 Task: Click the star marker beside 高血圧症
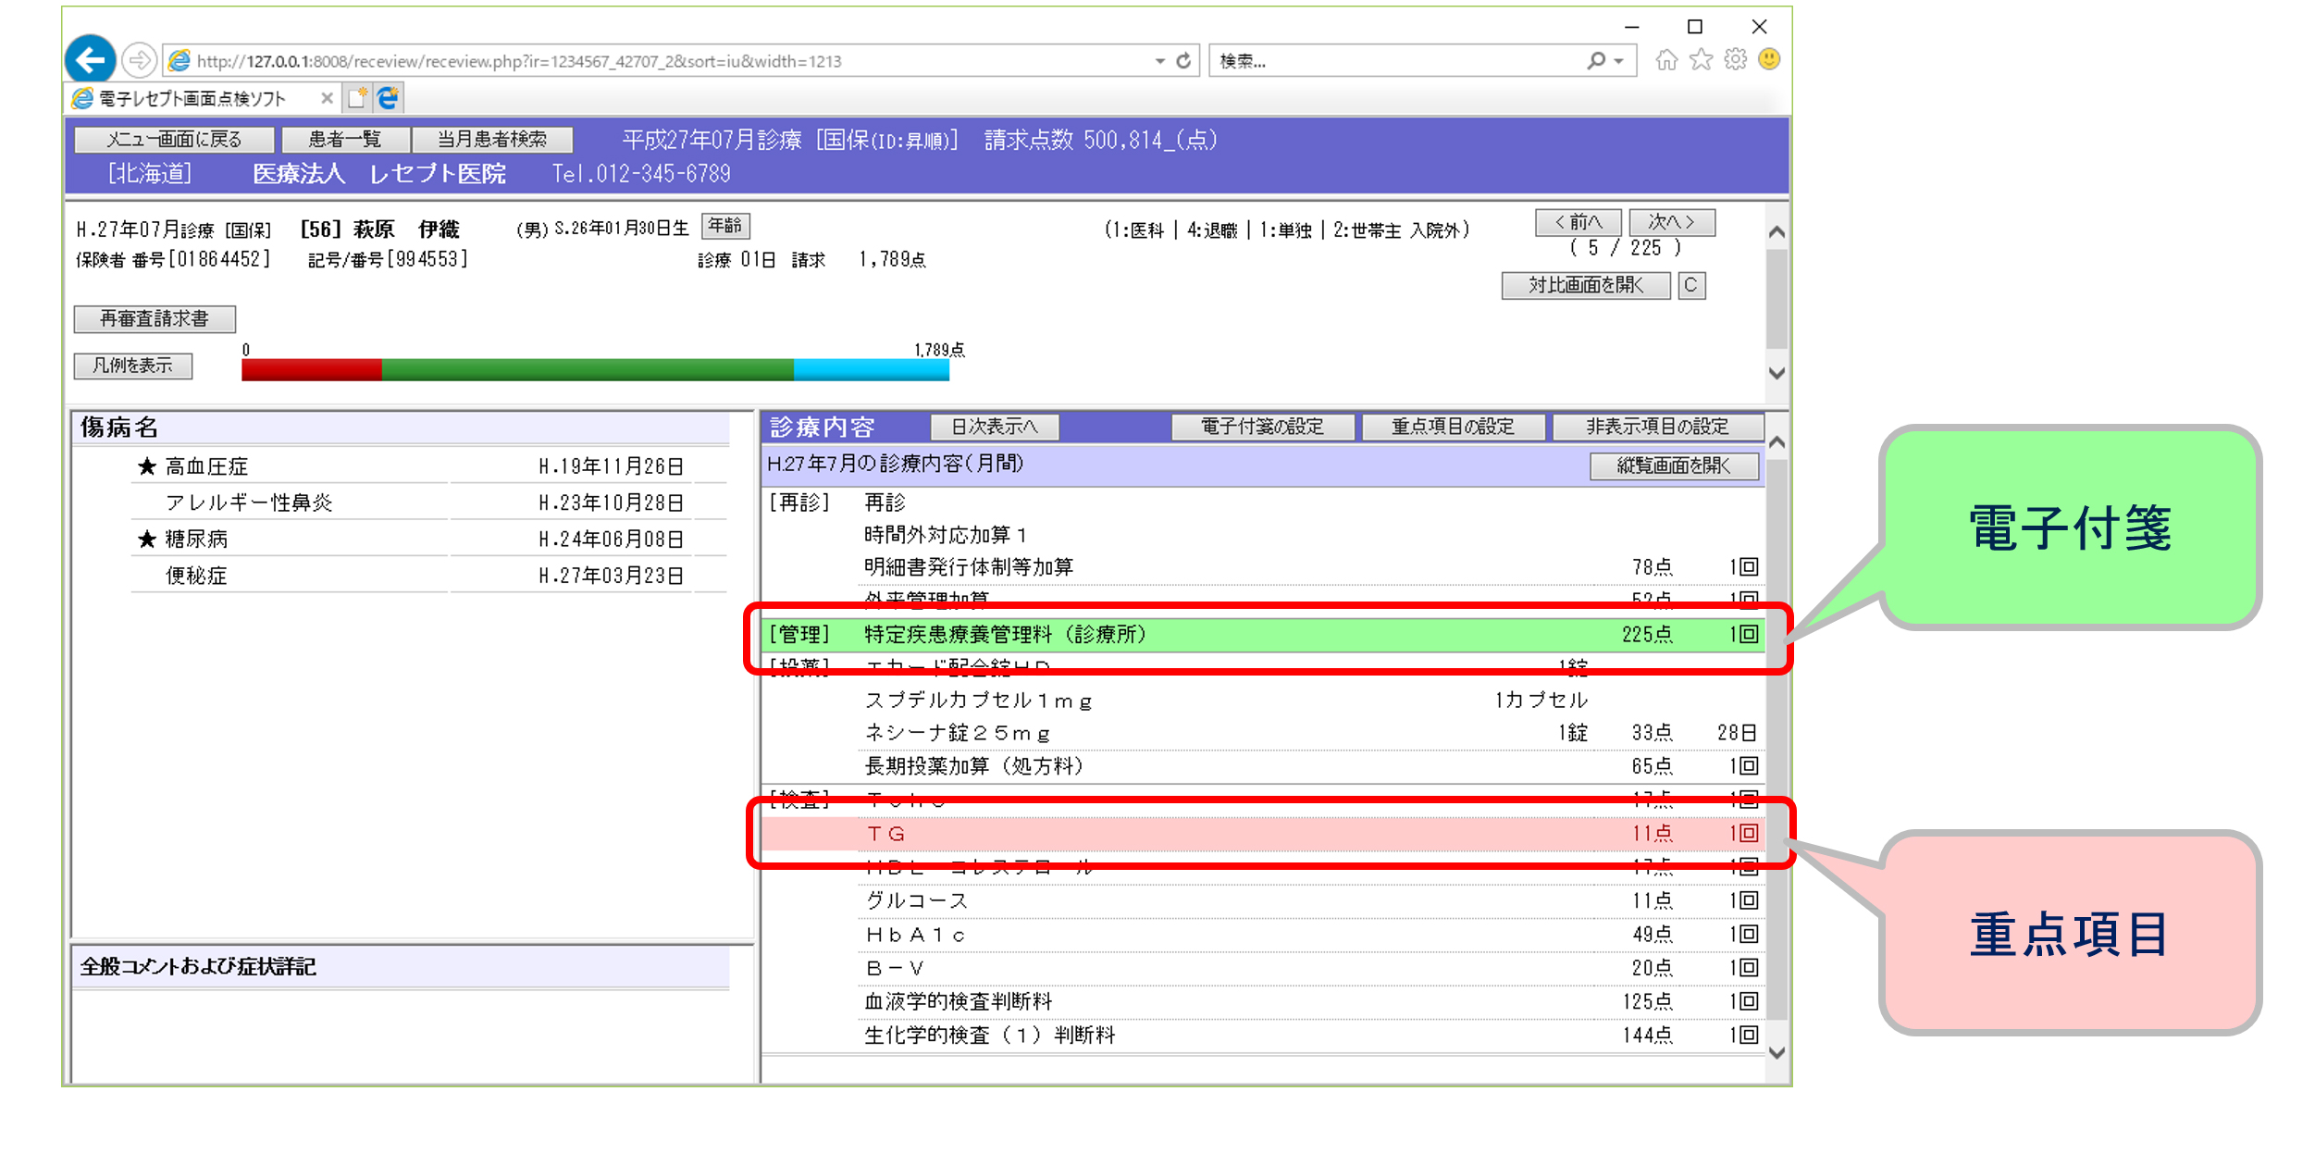(146, 466)
